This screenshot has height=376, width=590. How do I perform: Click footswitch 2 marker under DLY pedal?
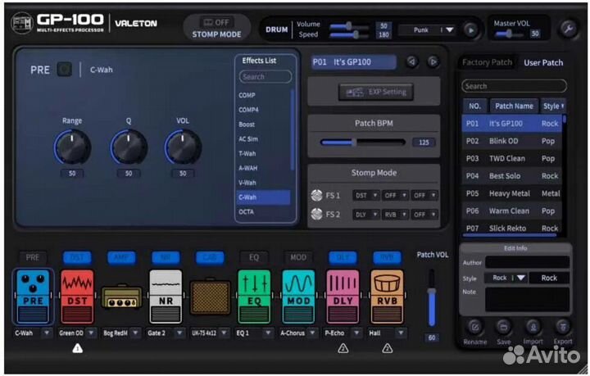[343, 348]
